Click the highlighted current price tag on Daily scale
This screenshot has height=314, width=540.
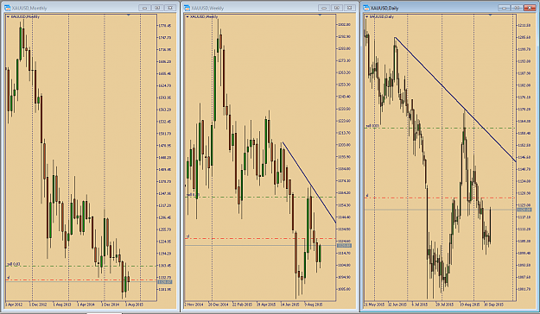524,210
